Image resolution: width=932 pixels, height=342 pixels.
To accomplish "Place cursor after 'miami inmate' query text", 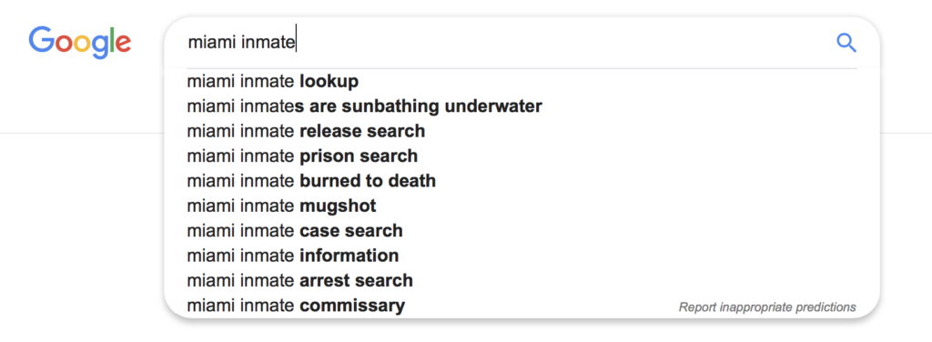I will 296,43.
